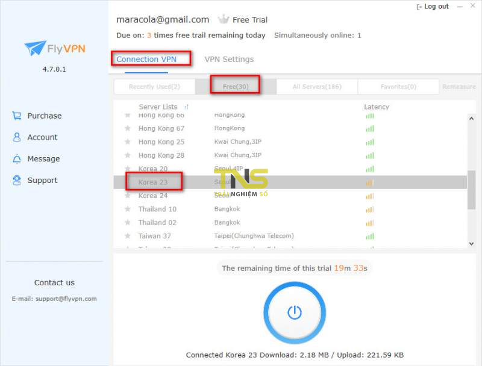Favorite the Korea 20 server star
Screen dimensions: 482x366
[x=128, y=169]
